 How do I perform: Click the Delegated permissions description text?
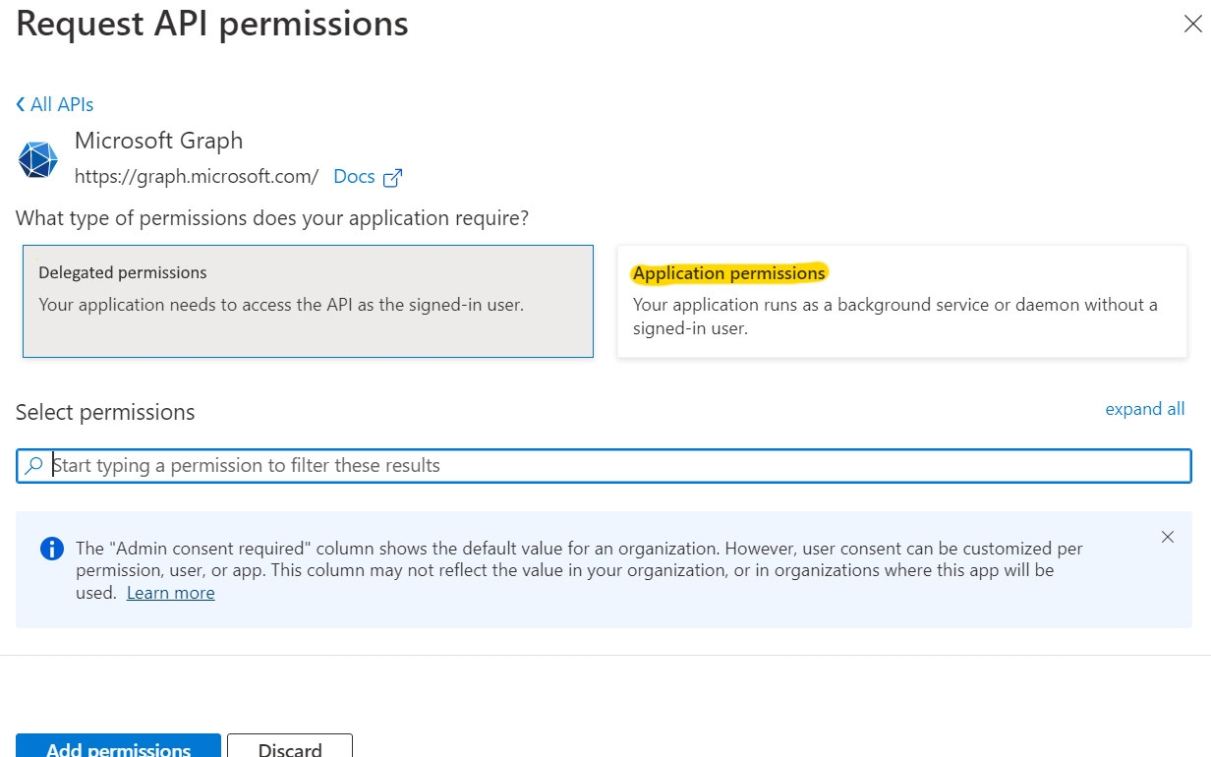coord(281,305)
